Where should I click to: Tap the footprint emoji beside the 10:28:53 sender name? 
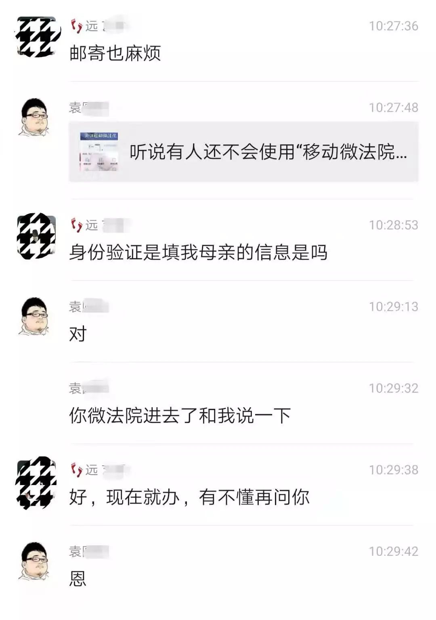(76, 225)
